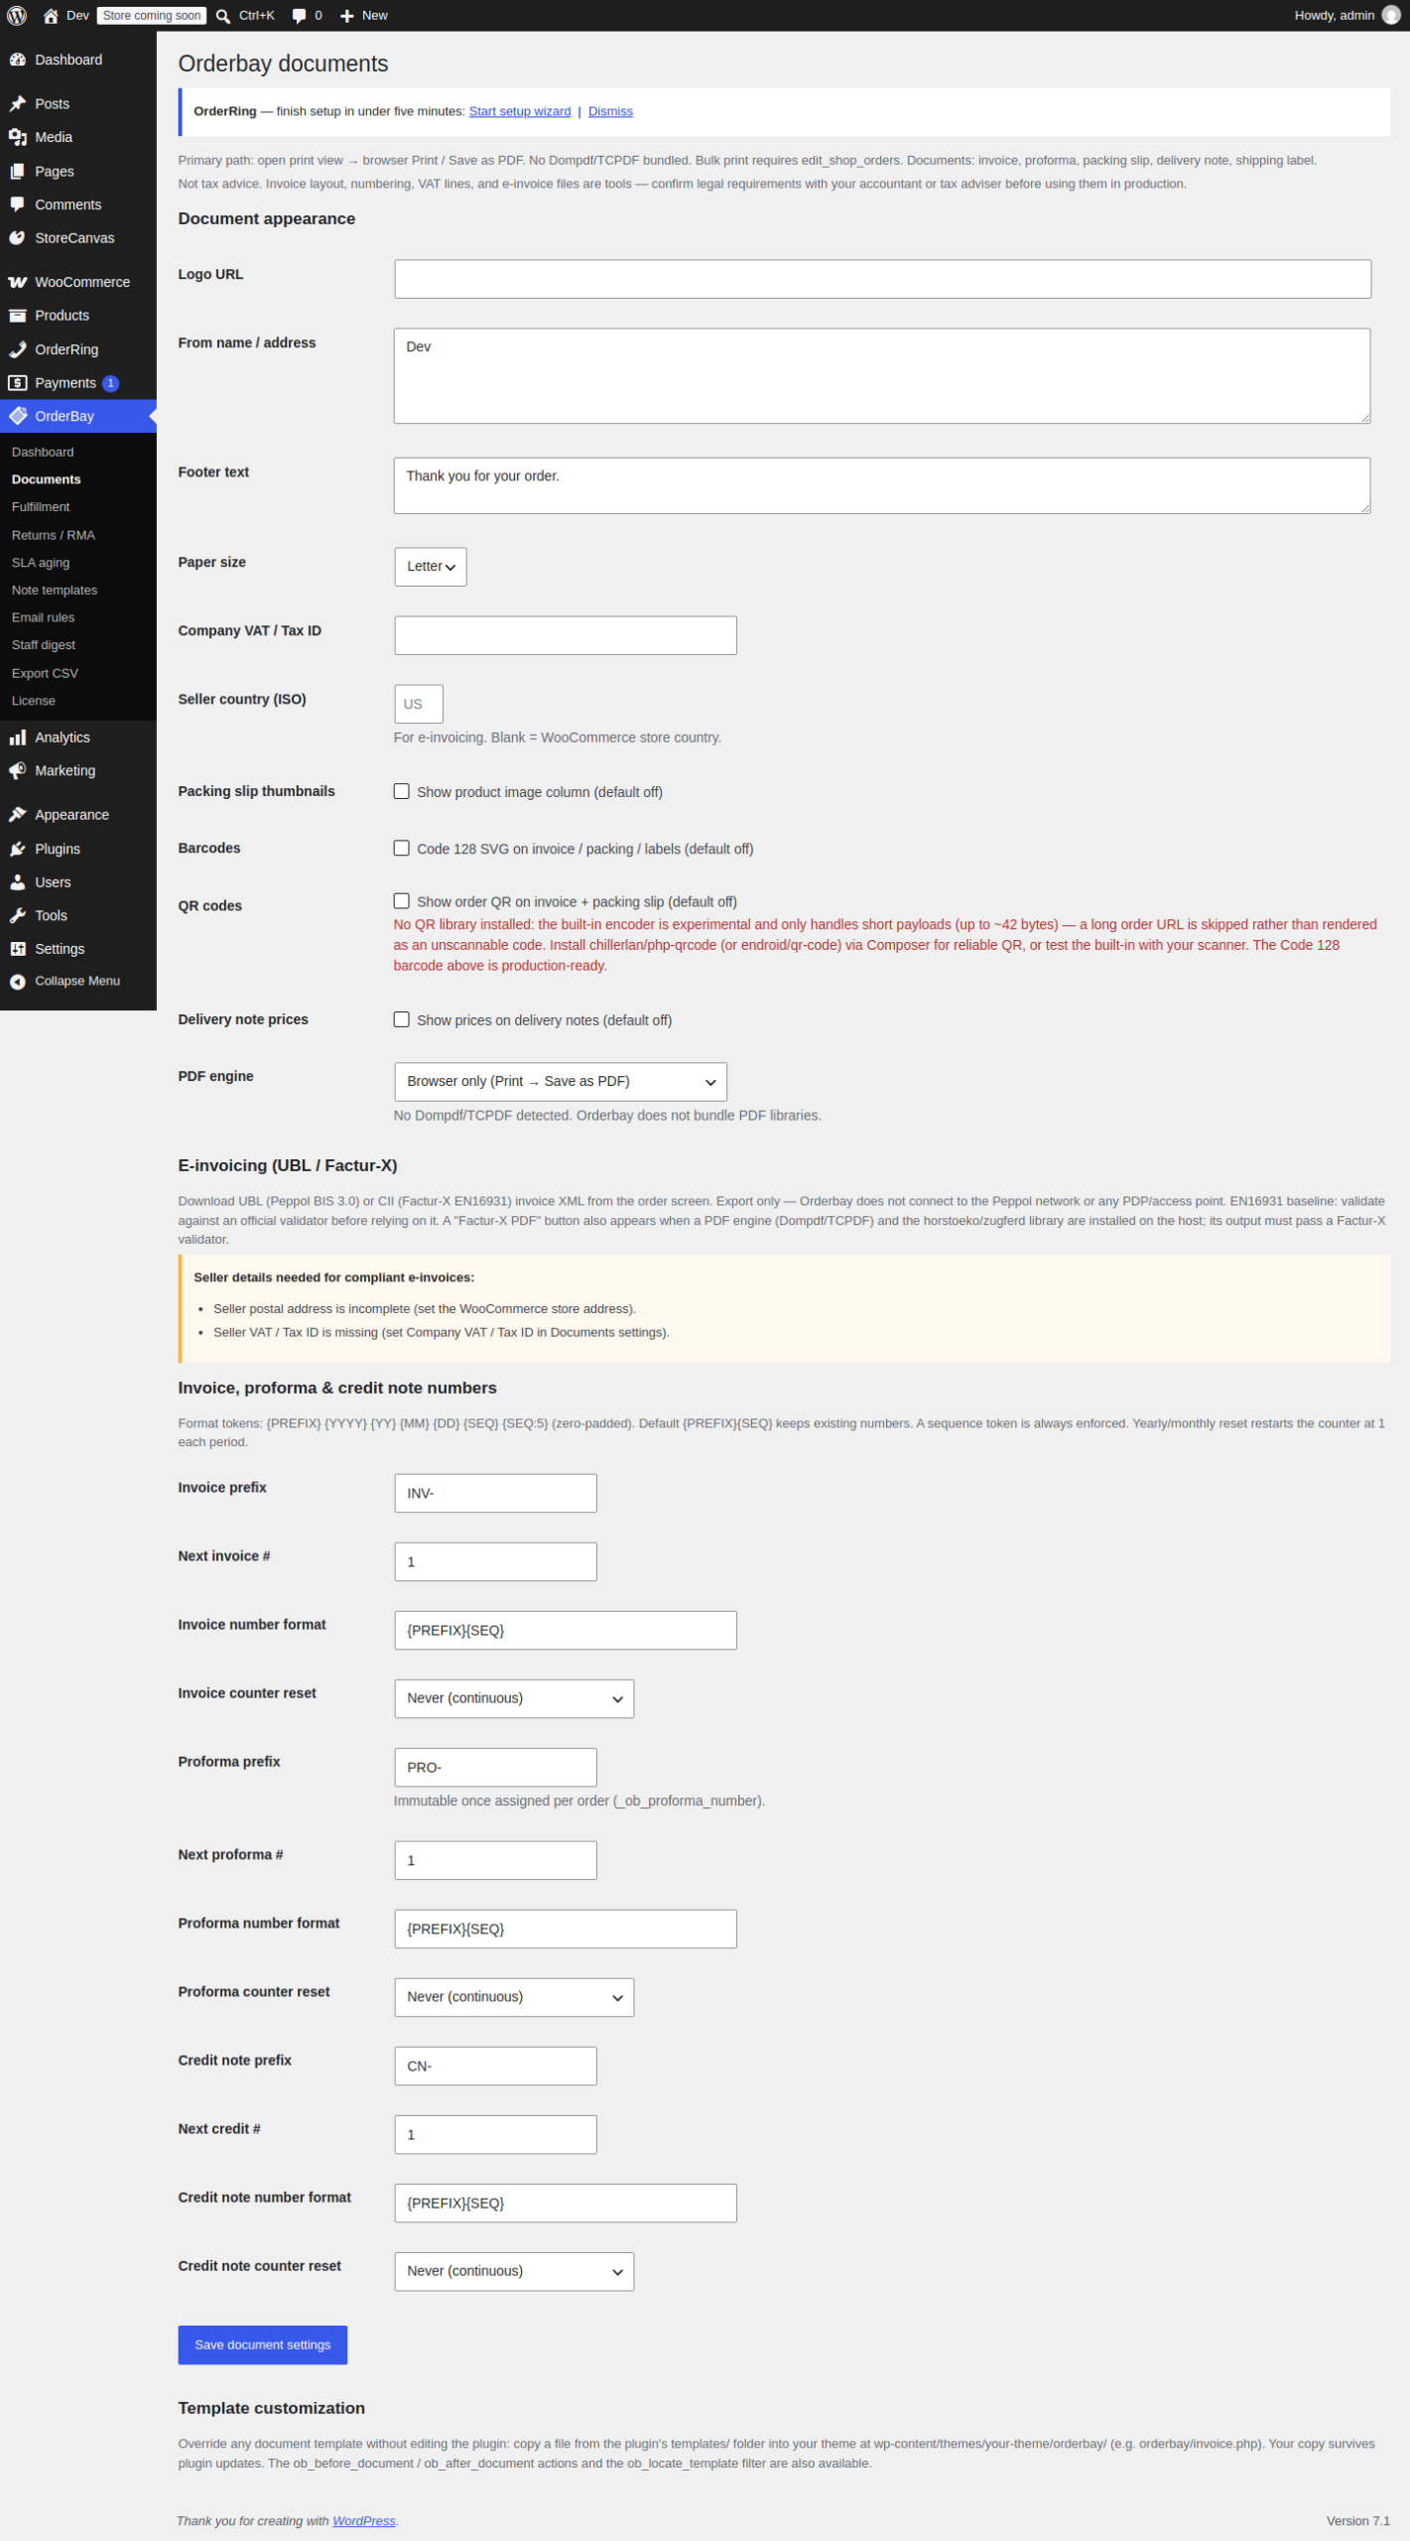Dismiss the OrderRing setup notice
The width and height of the screenshot is (1410, 2541).
610,112
